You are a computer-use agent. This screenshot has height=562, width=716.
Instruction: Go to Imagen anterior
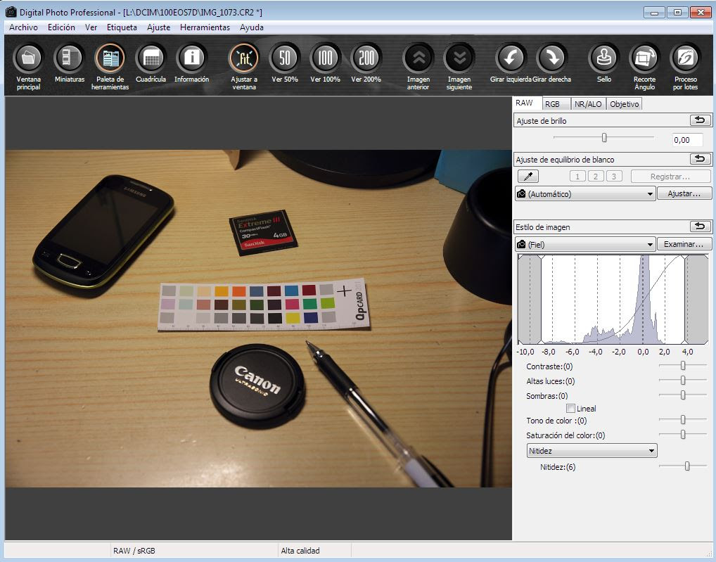pos(418,58)
